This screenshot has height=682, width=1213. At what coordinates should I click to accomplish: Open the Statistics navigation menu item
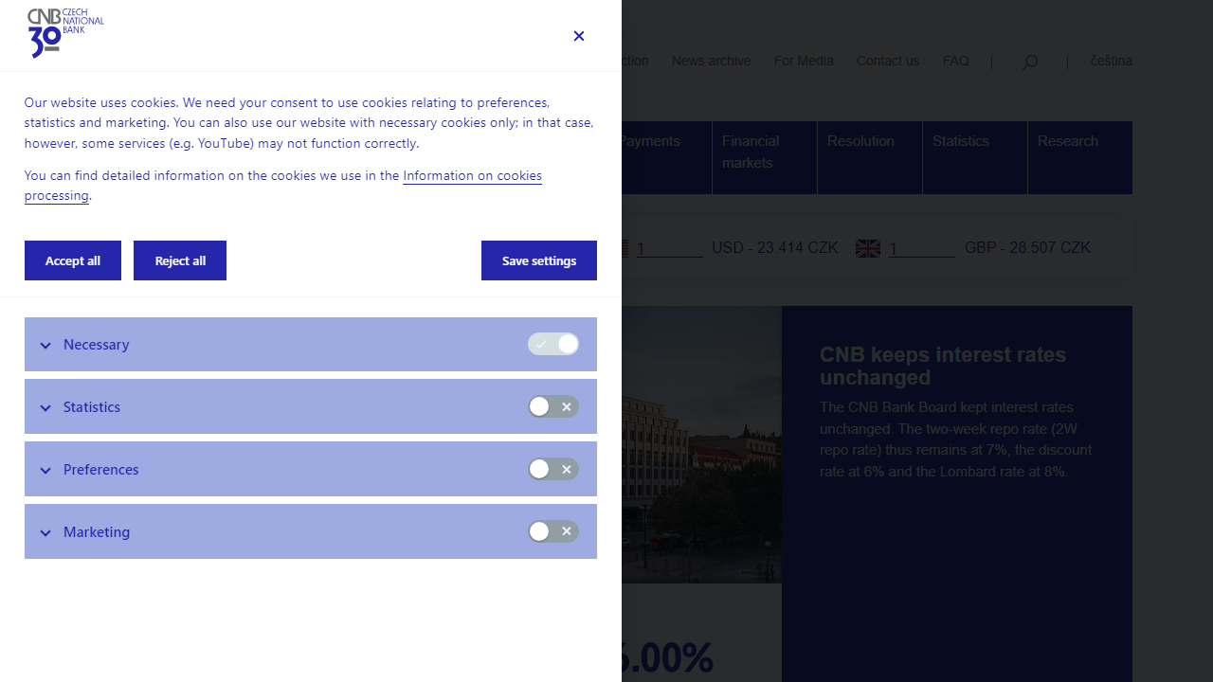[x=960, y=141]
